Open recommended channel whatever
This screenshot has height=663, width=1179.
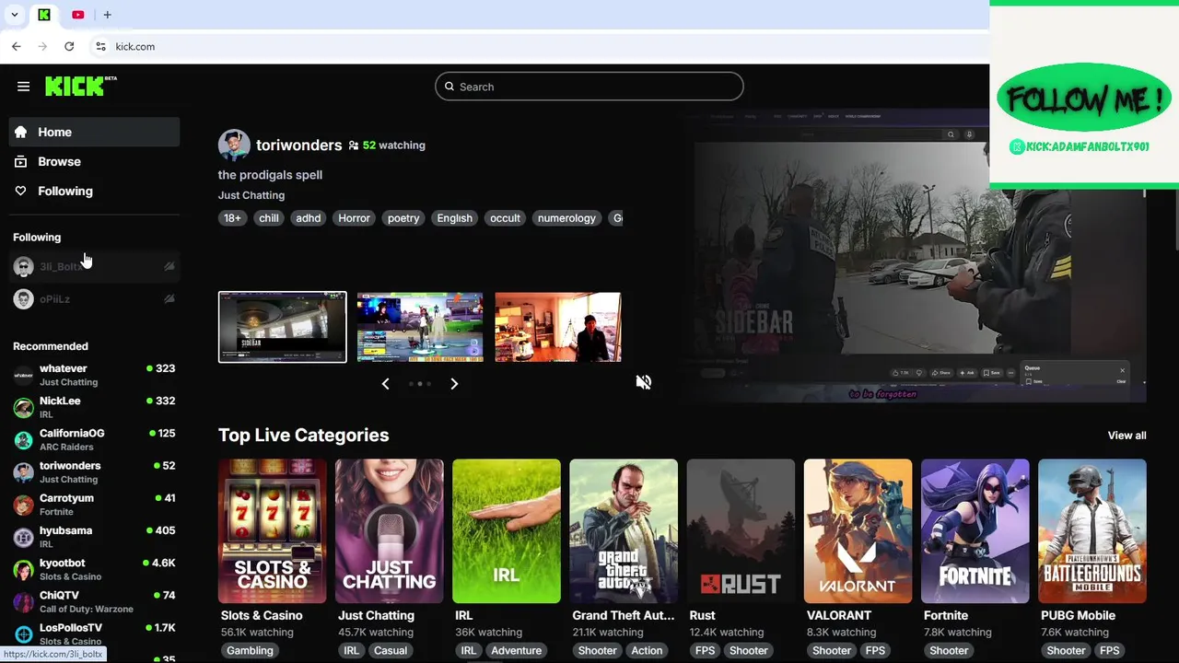click(94, 375)
